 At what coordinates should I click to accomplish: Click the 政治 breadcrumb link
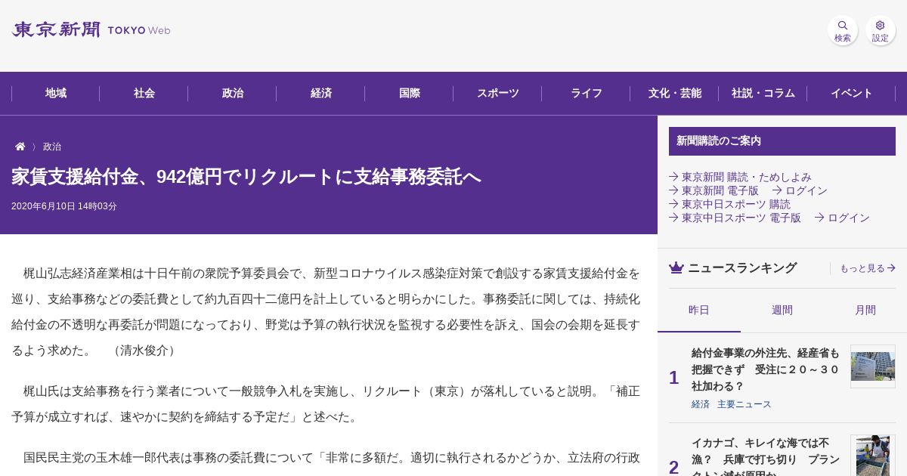coord(52,147)
